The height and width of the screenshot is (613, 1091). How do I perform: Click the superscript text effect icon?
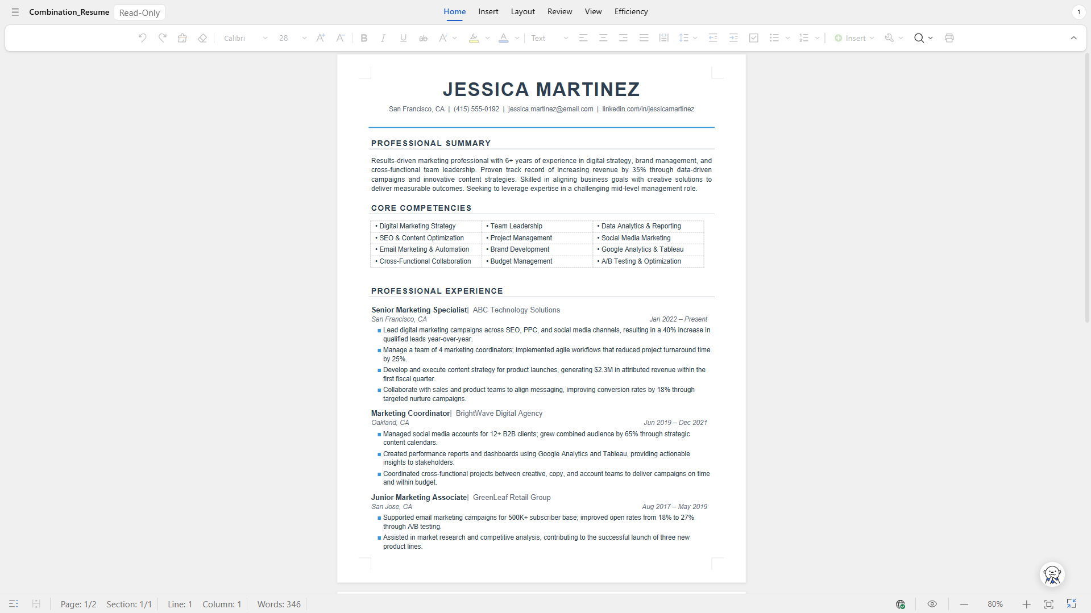(x=443, y=38)
